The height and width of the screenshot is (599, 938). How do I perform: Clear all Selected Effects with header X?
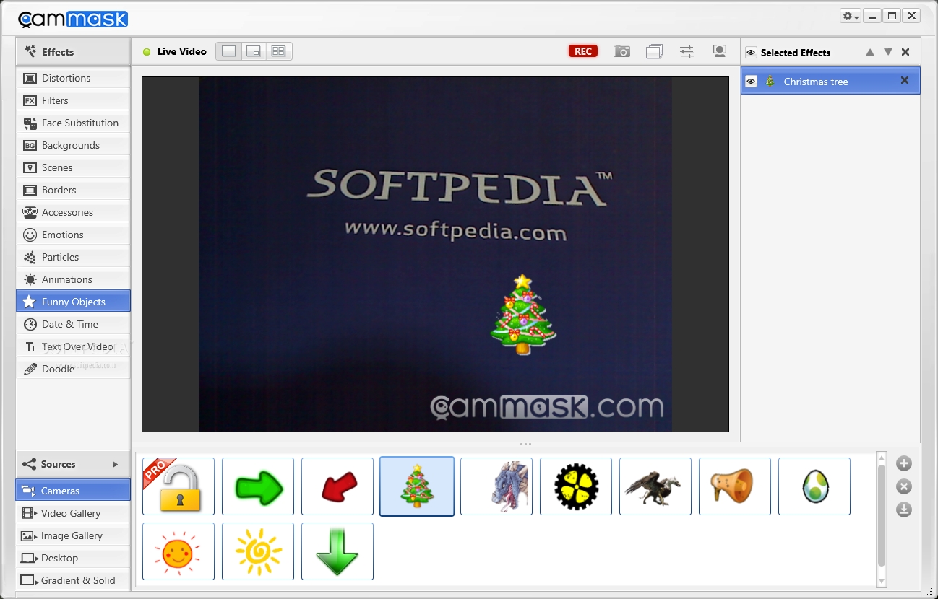click(x=905, y=52)
